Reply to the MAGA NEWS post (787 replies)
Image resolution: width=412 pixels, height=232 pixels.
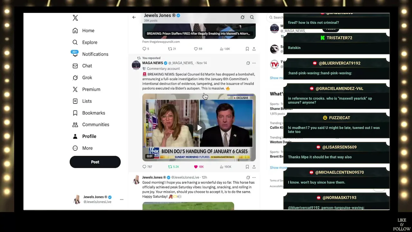(x=147, y=167)
